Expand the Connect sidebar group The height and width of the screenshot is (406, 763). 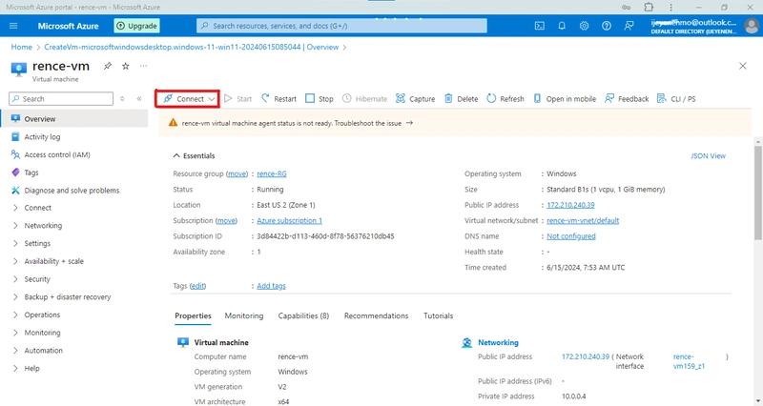coord(37,208)
